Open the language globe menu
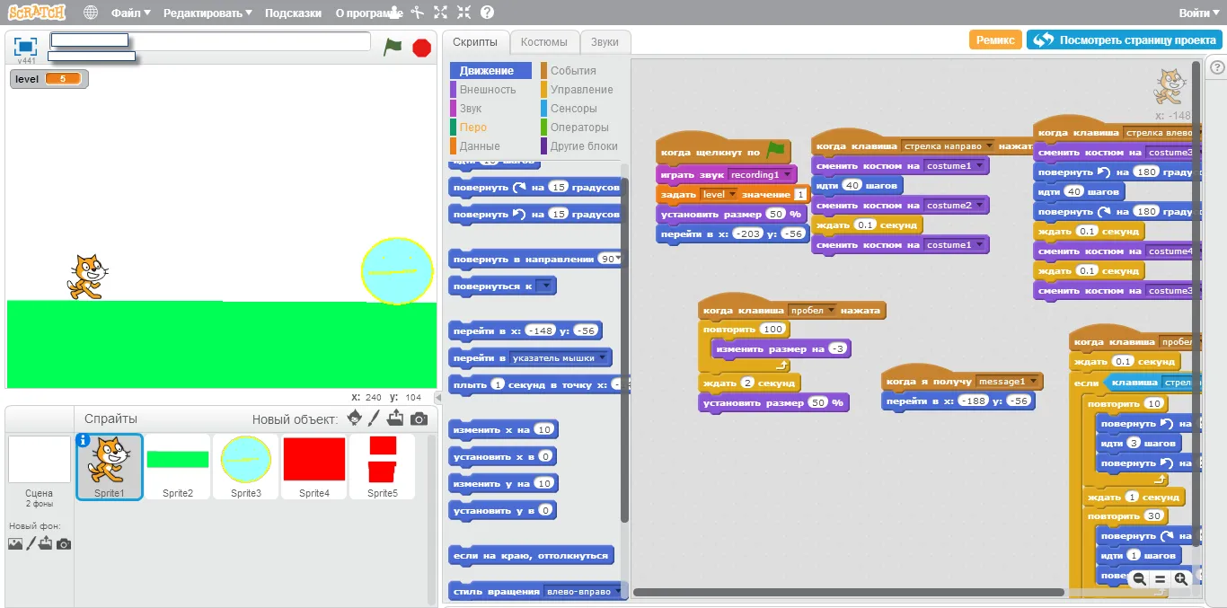This screenshot has width=1227, height=608. 91,13
